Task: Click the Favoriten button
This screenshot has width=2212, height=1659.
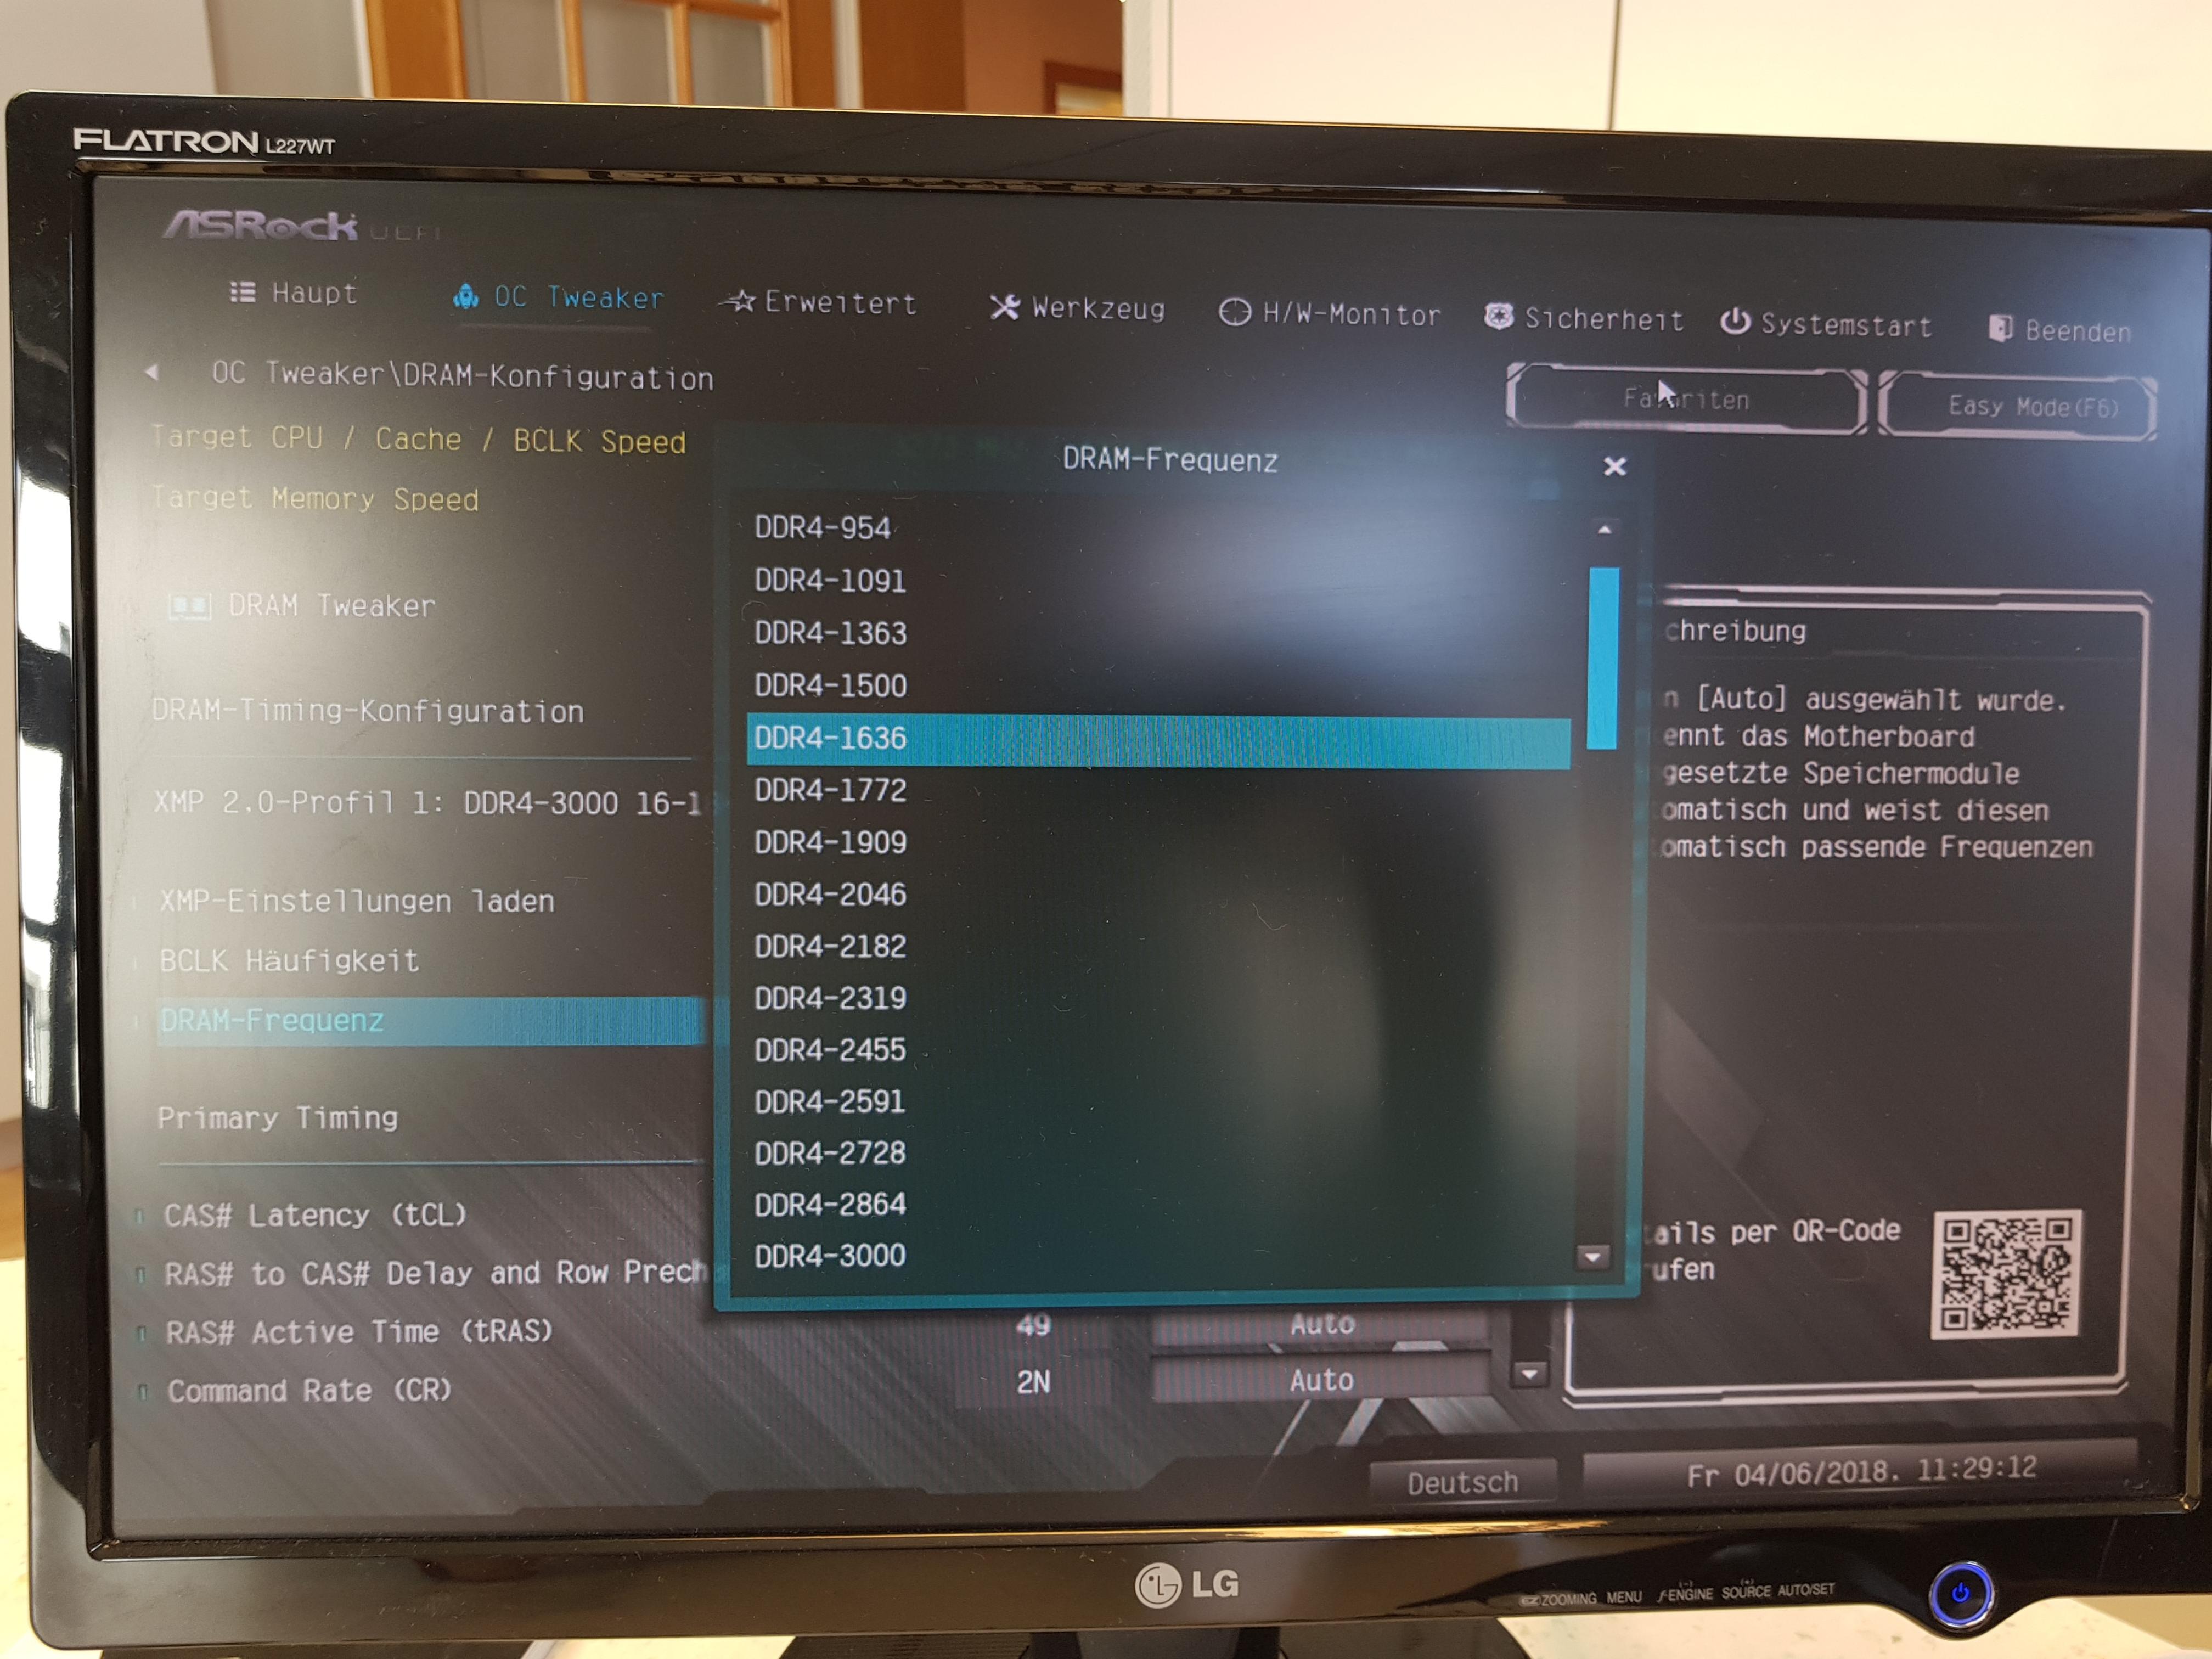Action: click(1686, 399)
